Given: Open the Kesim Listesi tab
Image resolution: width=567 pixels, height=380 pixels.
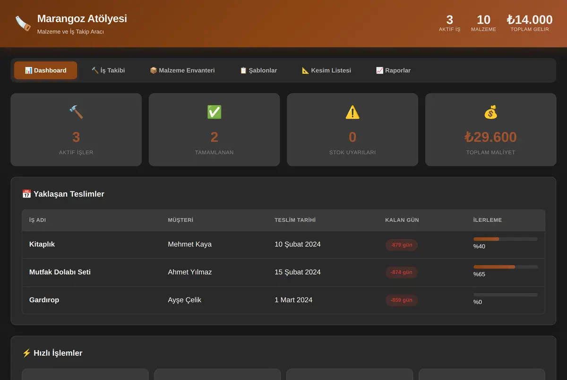Looking at the screenshot, I should (326, 70).
